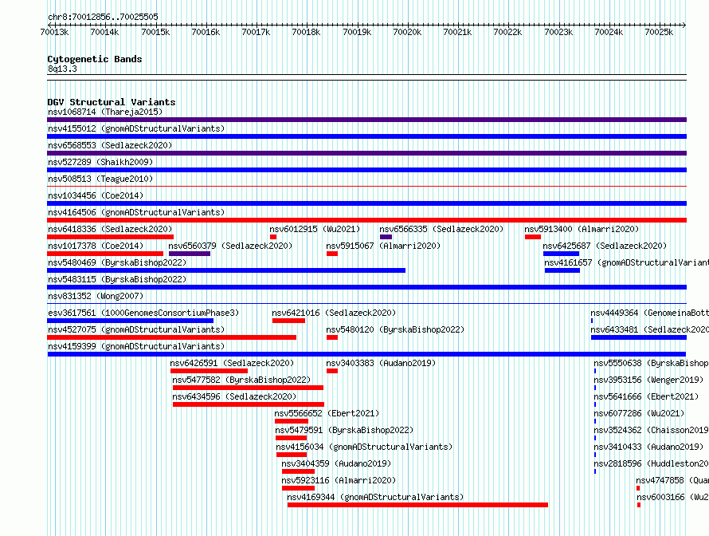Open the nsv4155012 gnomAD variant bar
Screen dimensions: 709x536
tap(366, 136)
